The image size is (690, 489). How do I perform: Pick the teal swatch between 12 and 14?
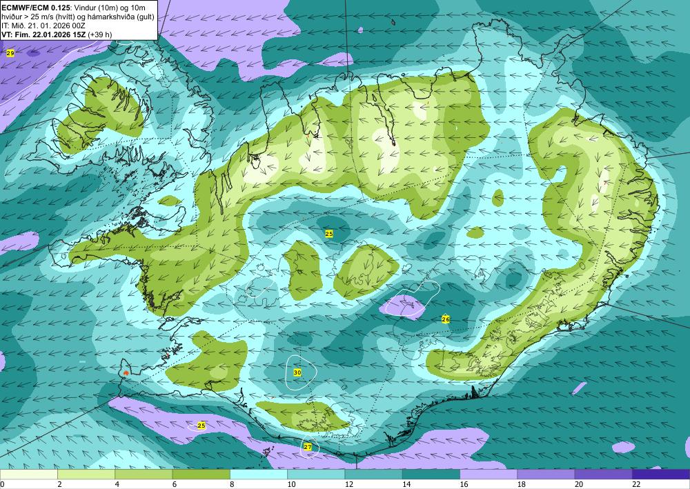coord(373,475)
